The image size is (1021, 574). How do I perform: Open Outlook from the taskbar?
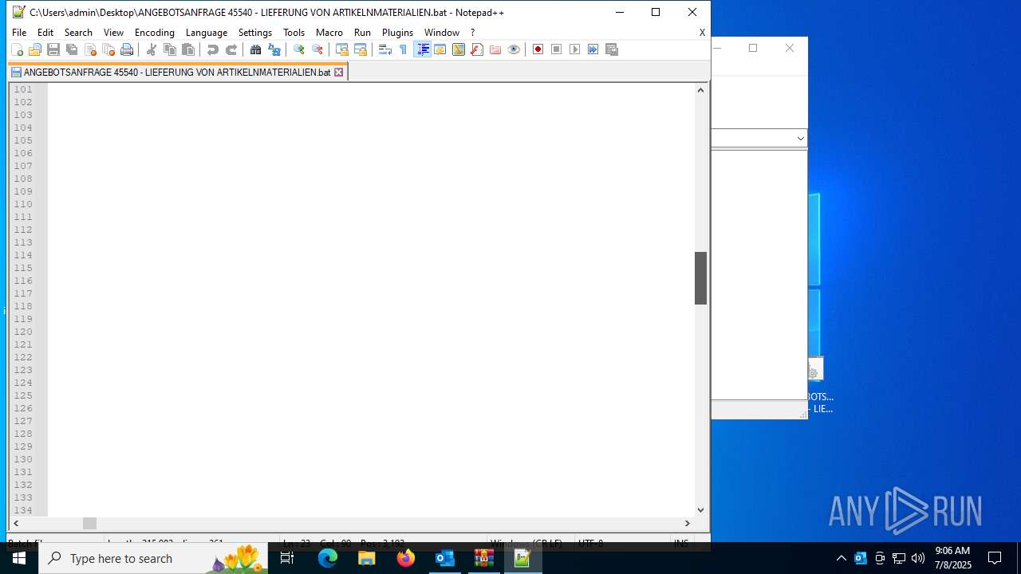coord(445,558)
